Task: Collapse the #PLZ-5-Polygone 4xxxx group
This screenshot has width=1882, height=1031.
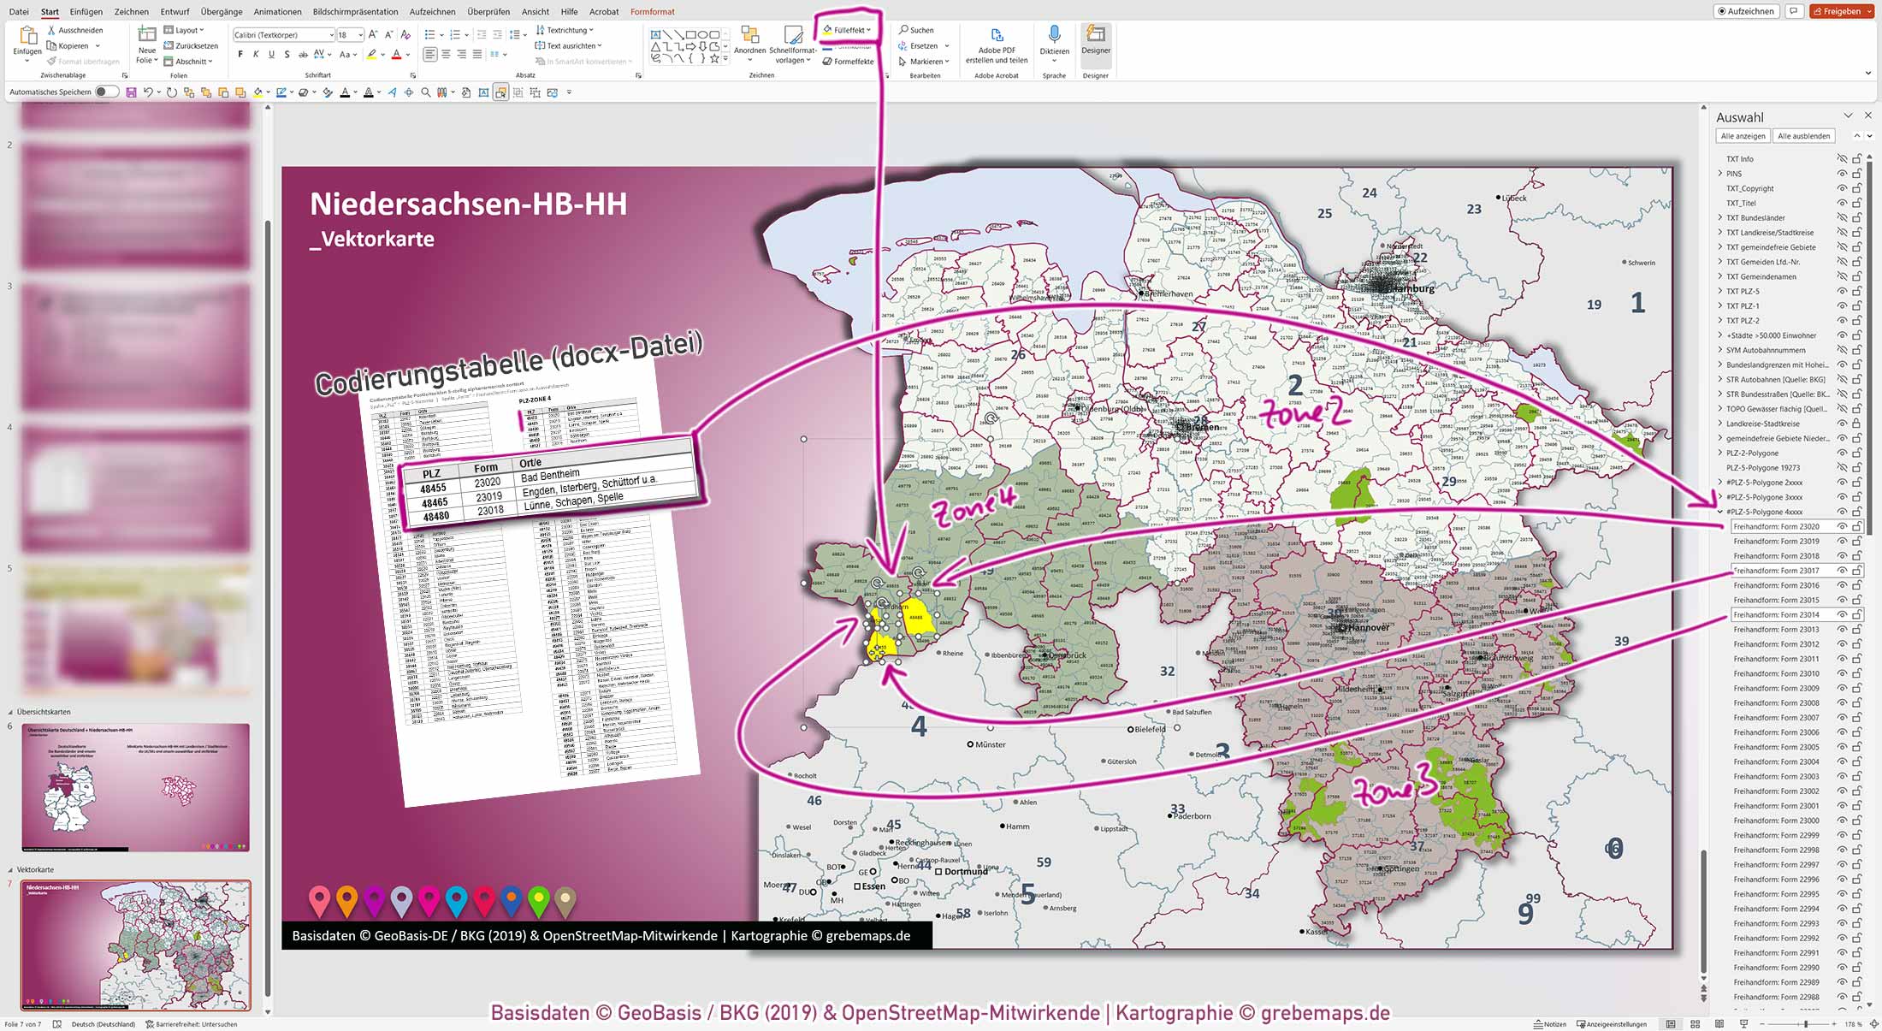Action: [x=1720, y=512]
